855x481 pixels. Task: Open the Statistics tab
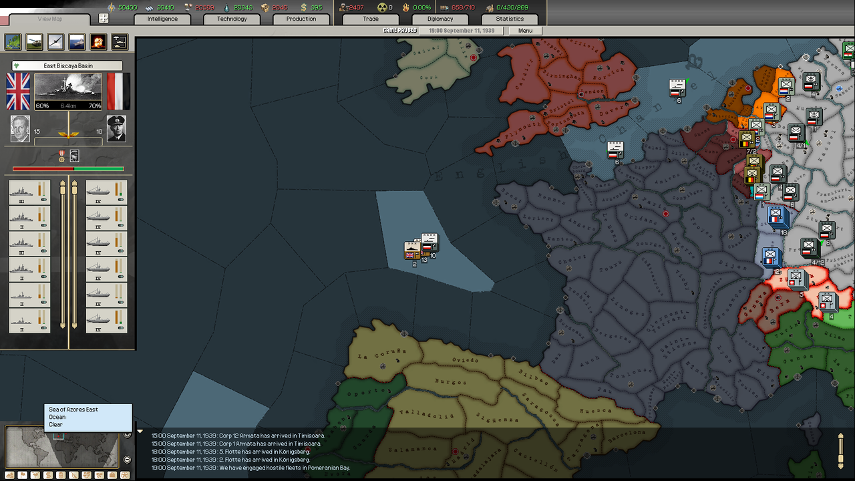click(510, 19)
